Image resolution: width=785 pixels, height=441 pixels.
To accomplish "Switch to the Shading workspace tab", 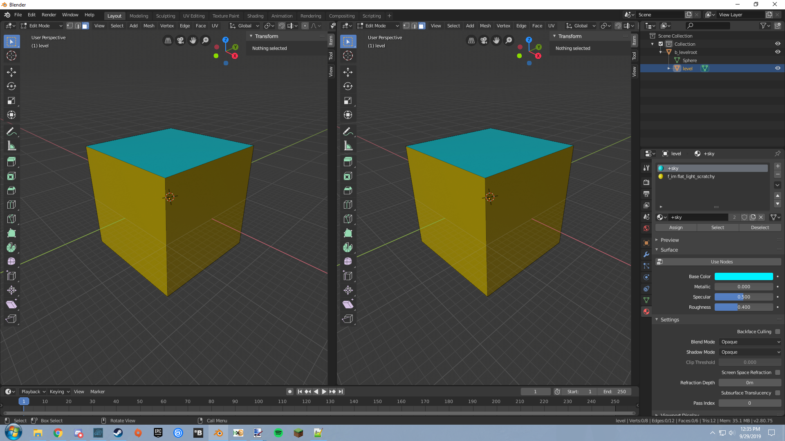I will point(255,16).
